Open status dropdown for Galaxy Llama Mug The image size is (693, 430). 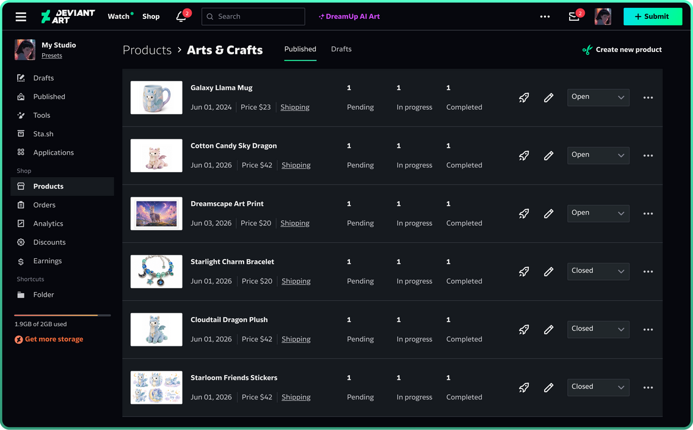point(598,97)
